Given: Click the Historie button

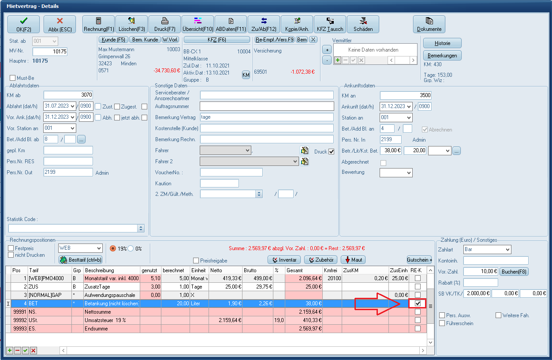Looking at the screenshot, I should pyautogui.click(x=442, y=43).
